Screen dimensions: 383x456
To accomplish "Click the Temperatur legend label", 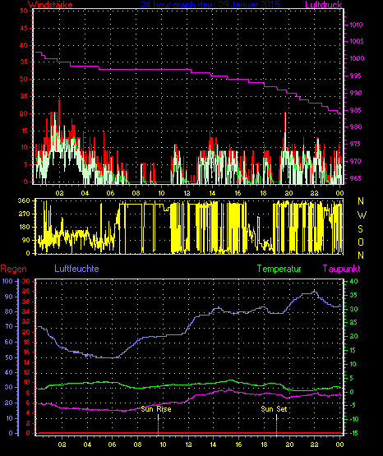I will [279, 269].
